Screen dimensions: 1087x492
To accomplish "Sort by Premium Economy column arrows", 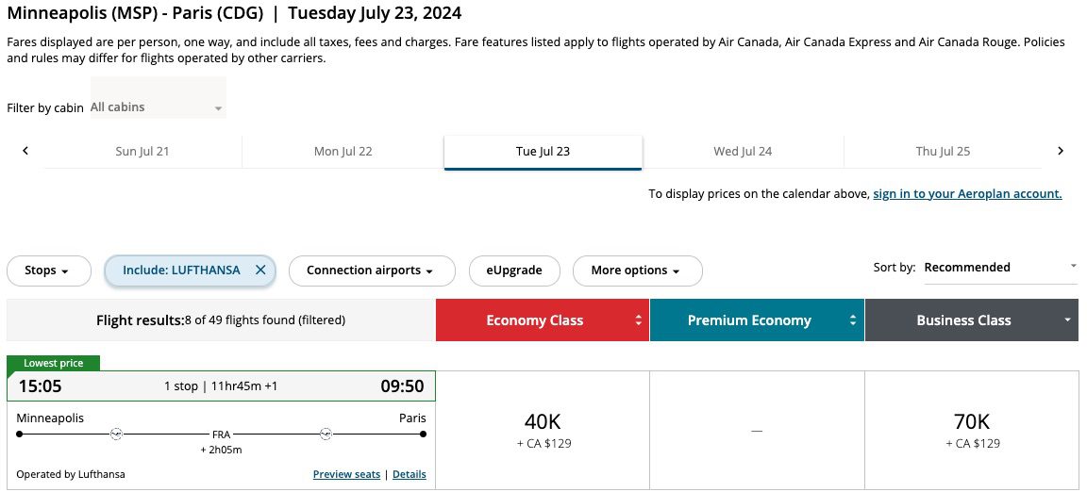I will click(x=853, y=320).
